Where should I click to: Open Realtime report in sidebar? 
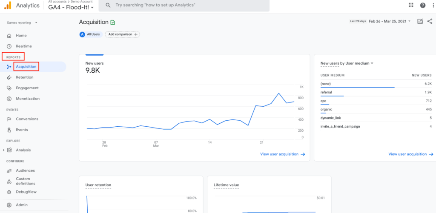point(23,46)
